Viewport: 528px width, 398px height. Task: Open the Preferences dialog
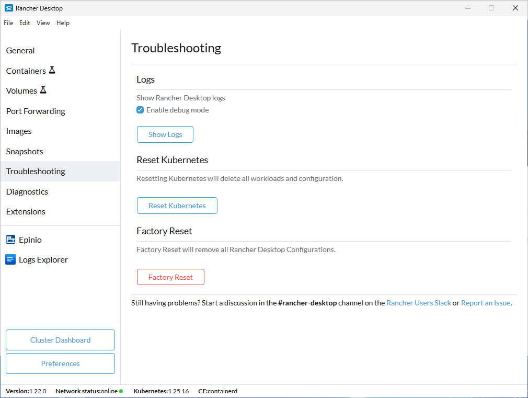click(60, 363)
